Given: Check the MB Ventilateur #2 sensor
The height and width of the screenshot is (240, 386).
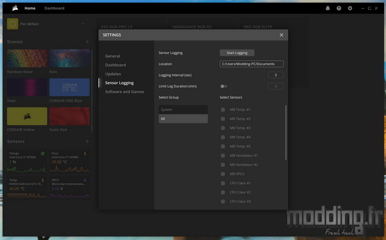Looking at the screenshot, I should coord(223,165).
